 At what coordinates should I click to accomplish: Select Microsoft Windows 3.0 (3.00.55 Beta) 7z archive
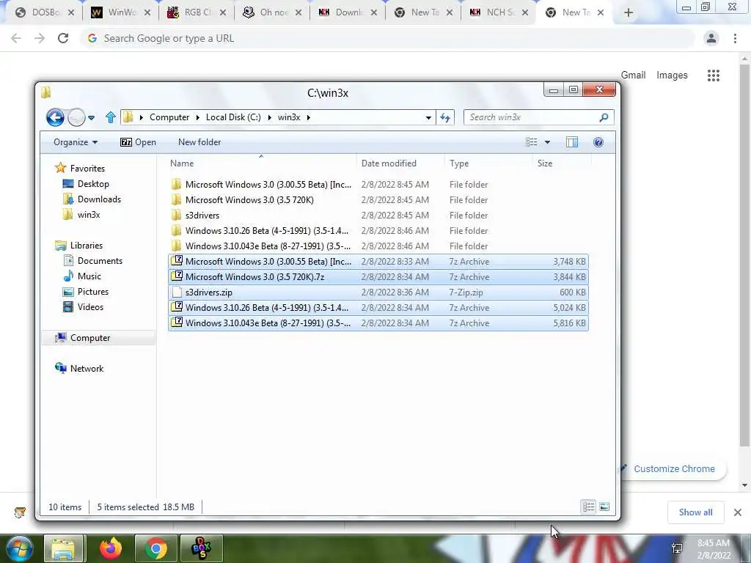coord(378,262)
